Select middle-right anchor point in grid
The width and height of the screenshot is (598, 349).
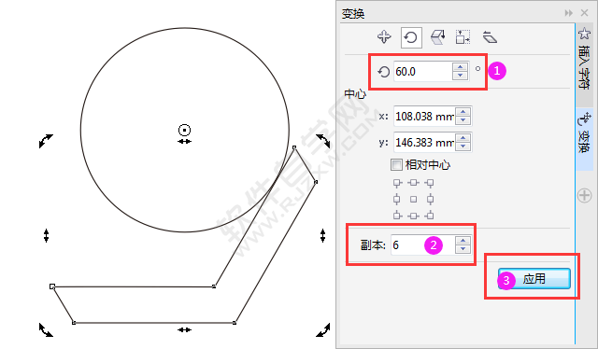point(430,199)
